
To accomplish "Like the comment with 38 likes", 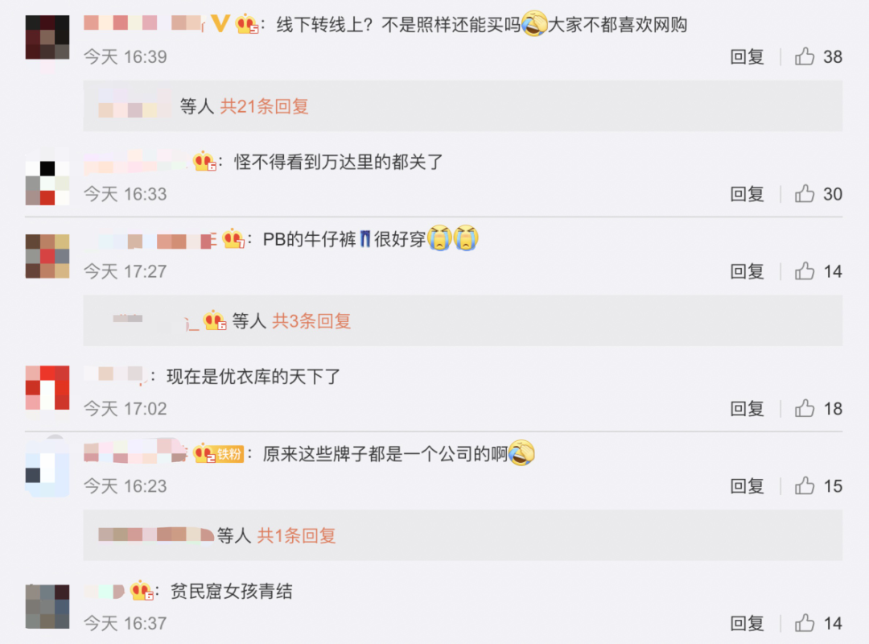I will [804, 56].
